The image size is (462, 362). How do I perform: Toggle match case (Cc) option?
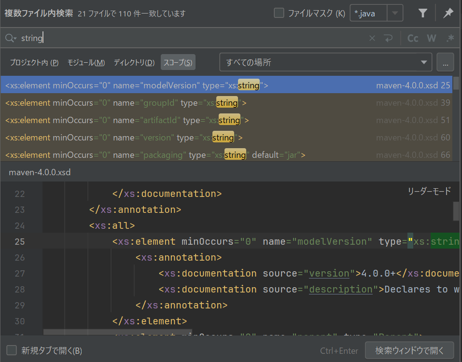413,38
